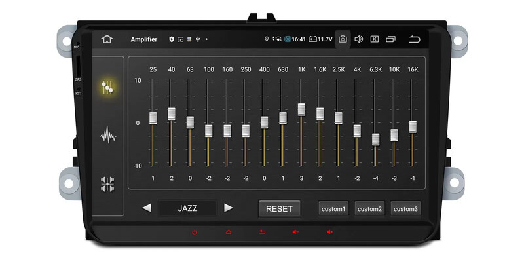524x262 pixels.
Task: Click the 1K frequency slider handle
Action: [301, 109]
